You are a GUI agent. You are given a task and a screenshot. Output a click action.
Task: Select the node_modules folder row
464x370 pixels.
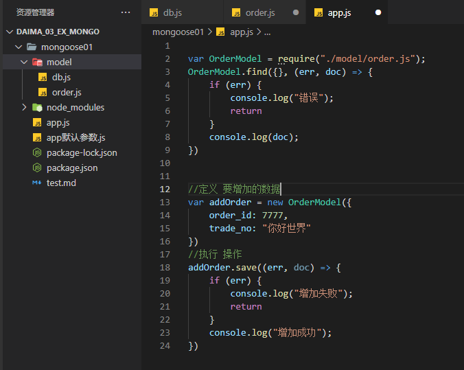coord(72,108)
